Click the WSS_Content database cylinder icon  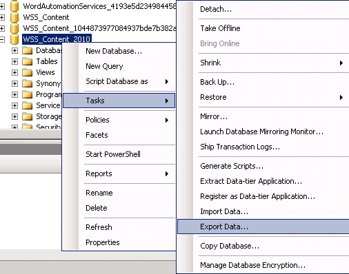[14, 17]
